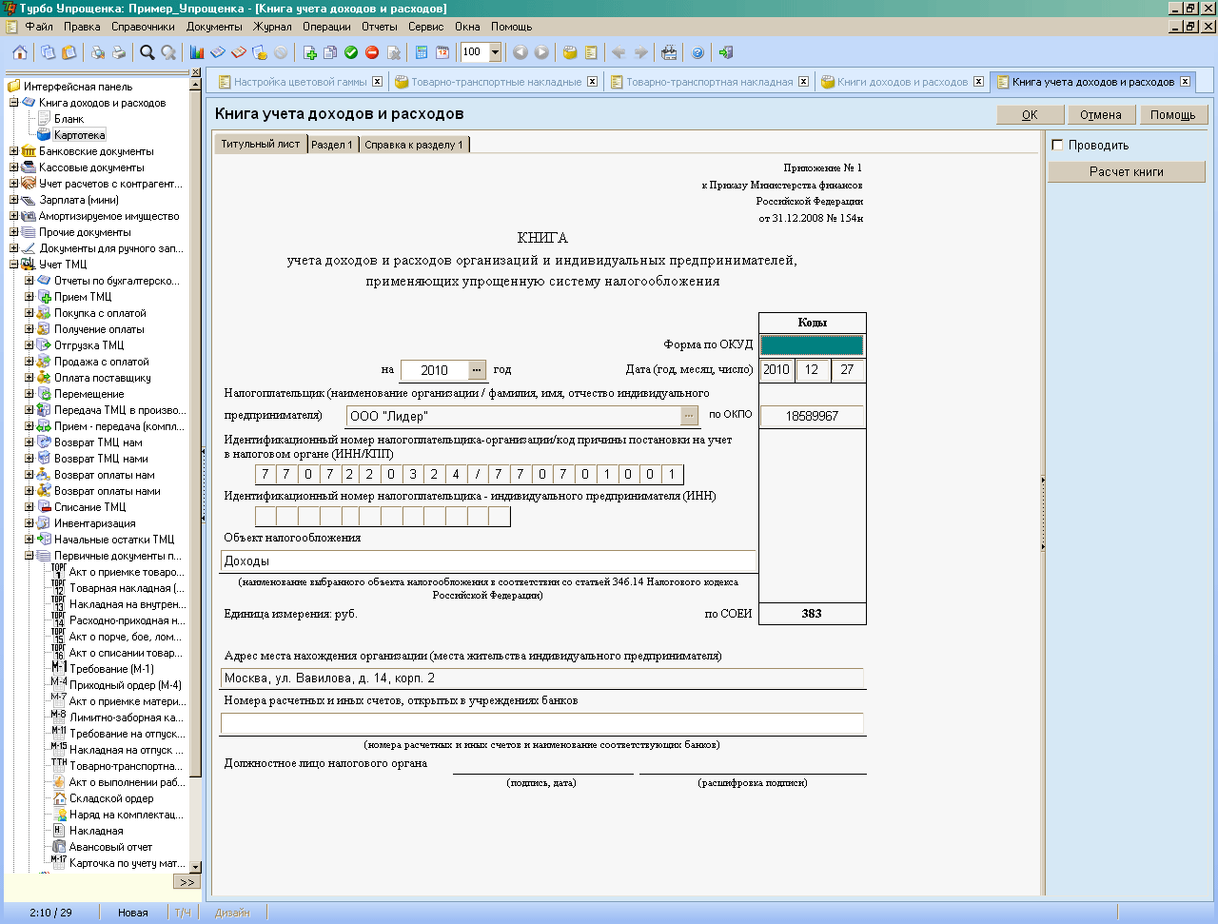This screenshot has height=924, width=1218.
Task: Click the bar chart toolbar icon
Action: [197, 52]
